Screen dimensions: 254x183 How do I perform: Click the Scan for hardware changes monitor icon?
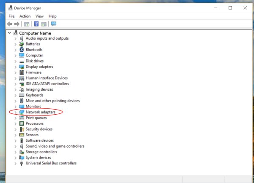click(54, 24)
